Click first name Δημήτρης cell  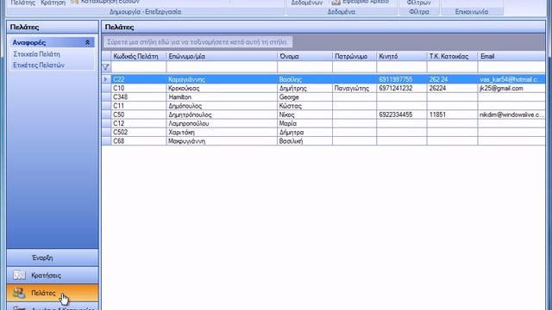(304, 88)
